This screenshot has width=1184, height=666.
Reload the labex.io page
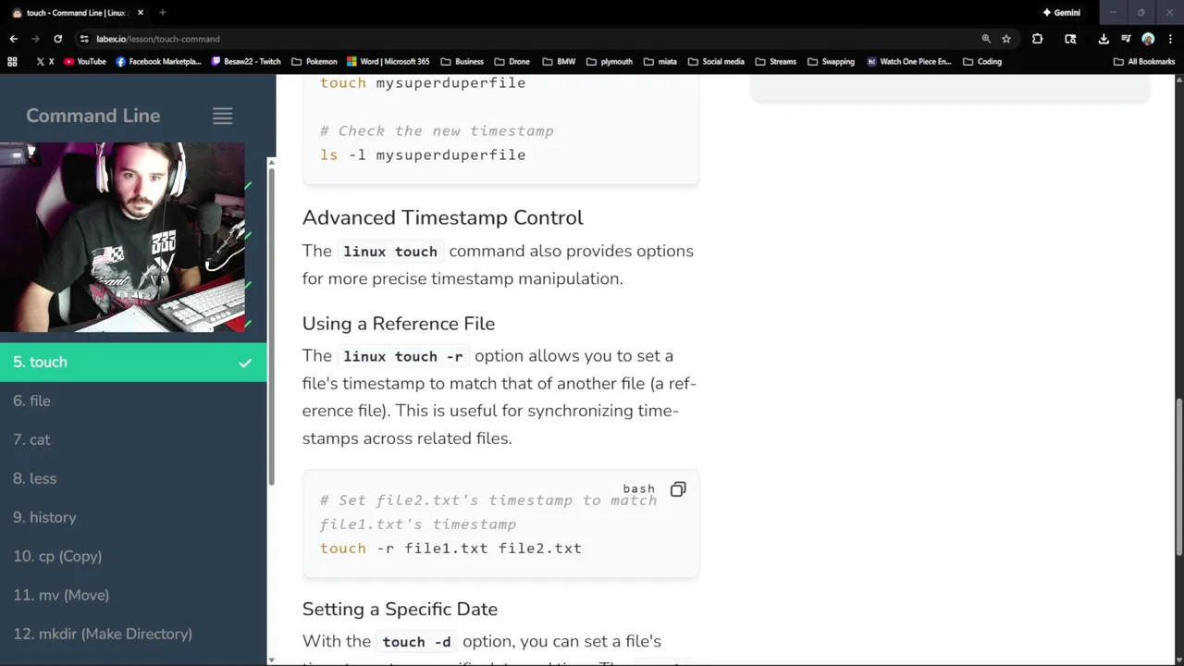(57, 39)
